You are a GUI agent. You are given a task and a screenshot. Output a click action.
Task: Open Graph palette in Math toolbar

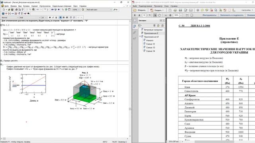coord(6,14)
